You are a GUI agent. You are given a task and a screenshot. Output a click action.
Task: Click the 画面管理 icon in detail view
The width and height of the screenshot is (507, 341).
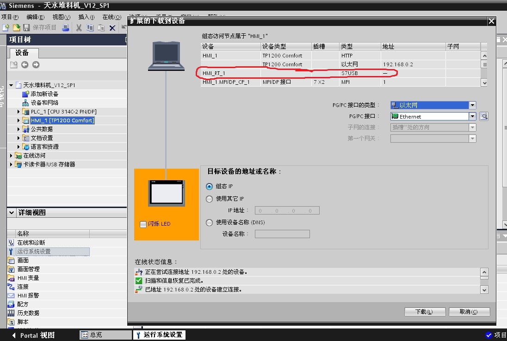point(11,269)
